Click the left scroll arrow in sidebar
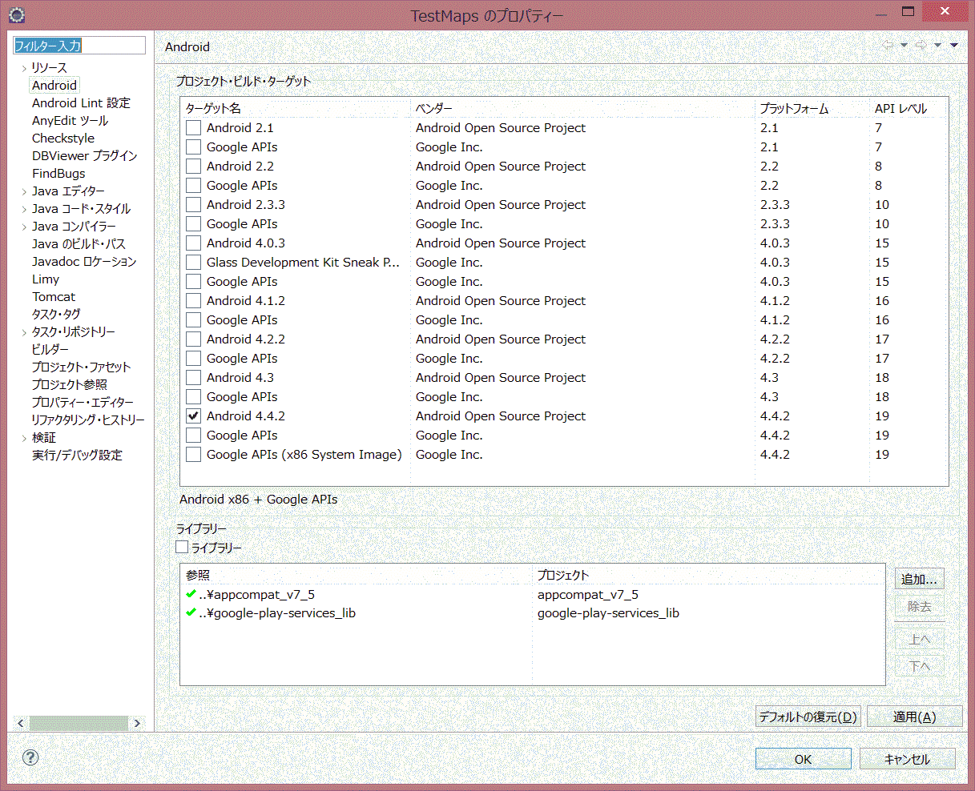The height and width of the screenshot is (791, 975). pos(21,723)
